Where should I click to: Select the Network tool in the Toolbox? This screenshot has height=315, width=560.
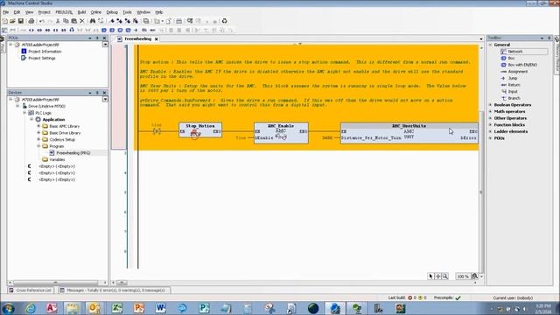tap(524, 52)
